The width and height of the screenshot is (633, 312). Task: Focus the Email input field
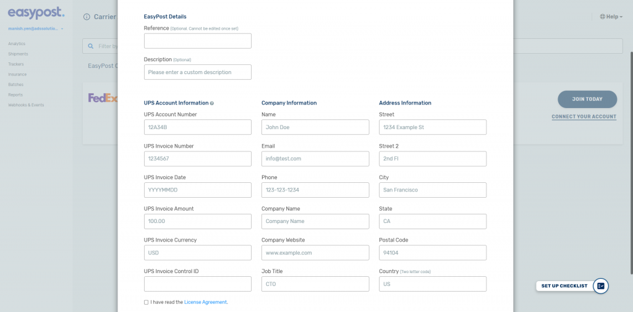(x=315, y=159)
